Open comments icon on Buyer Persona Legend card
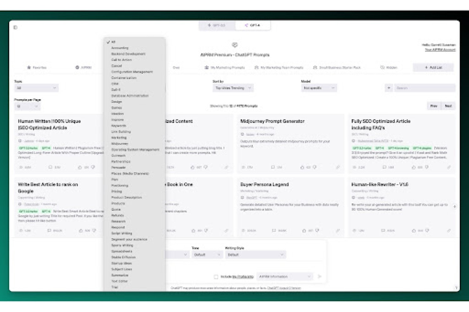The image size is (469, 312). [274, 231]
